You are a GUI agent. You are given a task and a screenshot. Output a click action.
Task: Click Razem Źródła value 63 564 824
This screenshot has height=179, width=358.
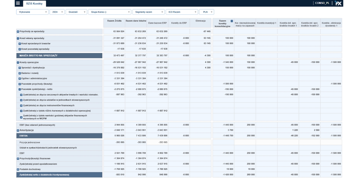[119, 31]
